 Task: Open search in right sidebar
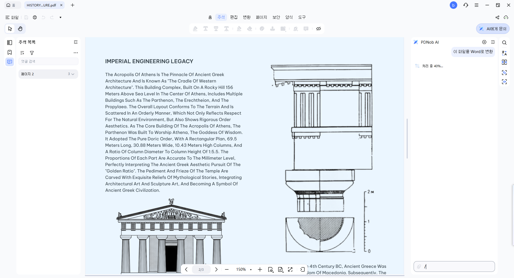click(x=504, y=43)
